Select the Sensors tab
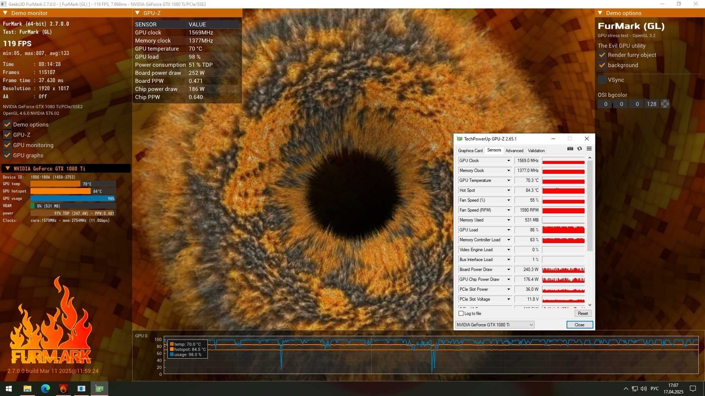Screen dimensions: 705x396 [x=494, y=150]
